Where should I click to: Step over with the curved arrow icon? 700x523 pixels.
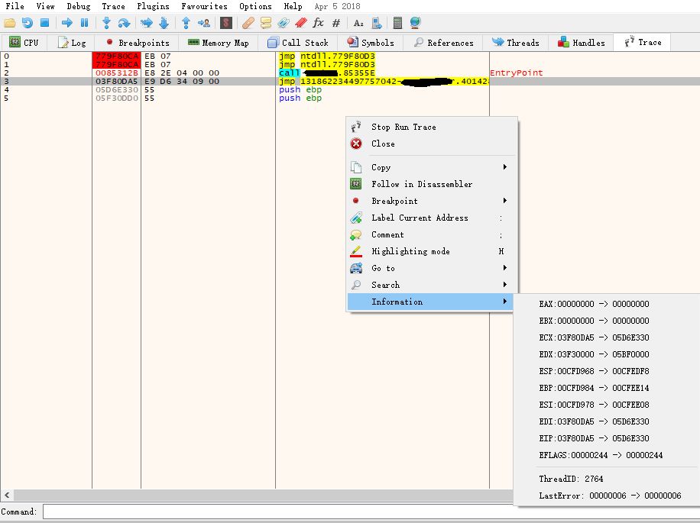tap(124, 23)
